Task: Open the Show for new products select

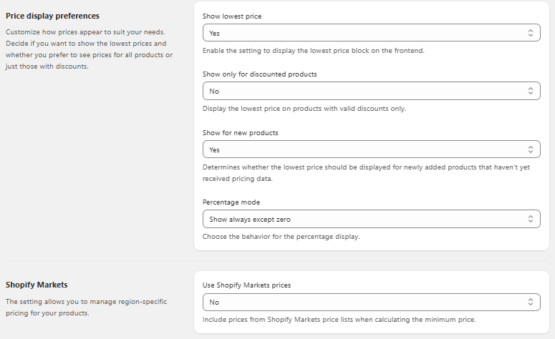Action: coord(371,149)
